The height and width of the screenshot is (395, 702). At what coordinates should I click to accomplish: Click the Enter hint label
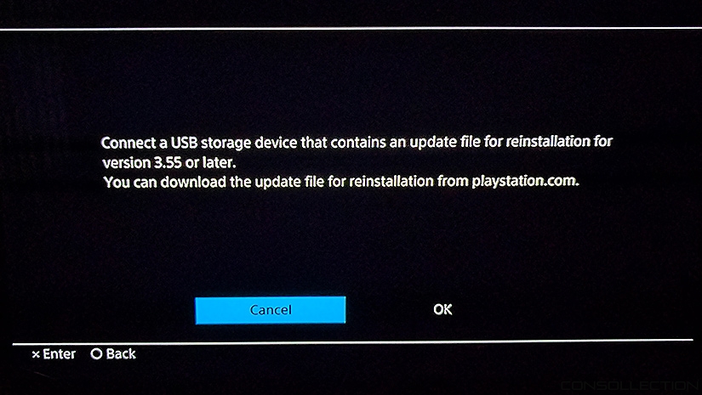[x=59, y=354]
